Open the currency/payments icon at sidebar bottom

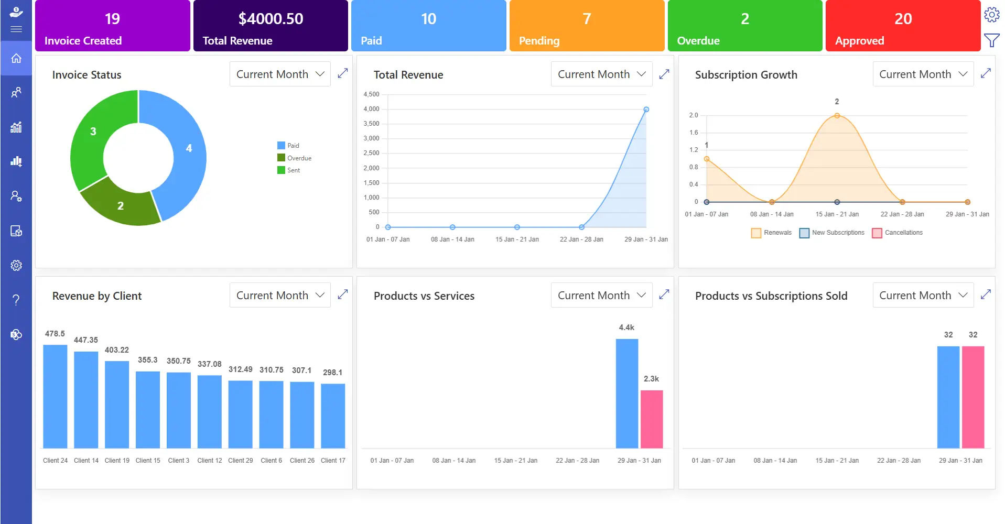point(16,334)
